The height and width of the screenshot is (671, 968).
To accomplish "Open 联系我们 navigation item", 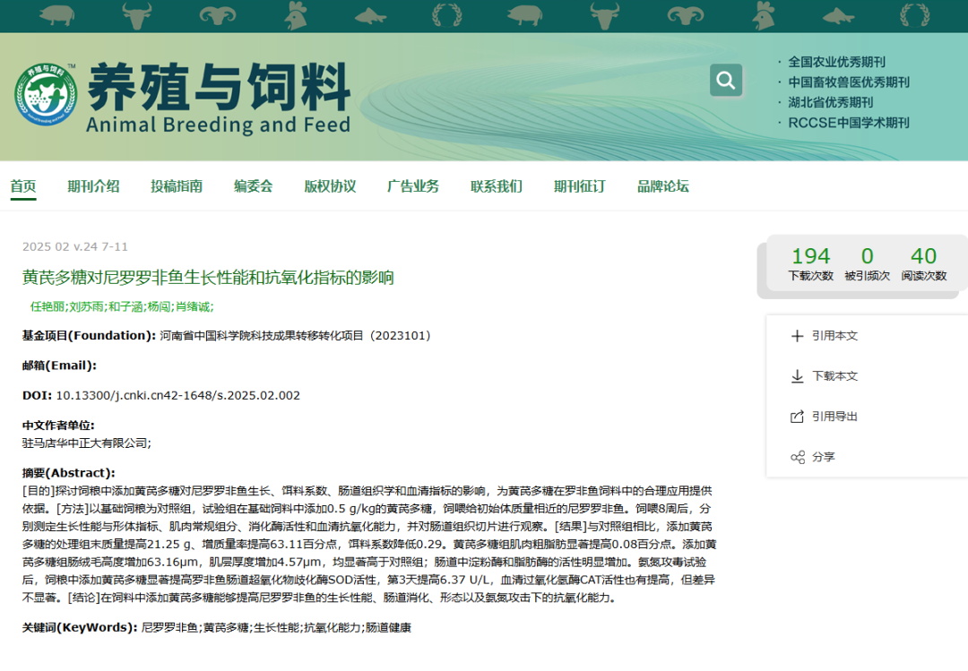I will [x=497, y=186].
